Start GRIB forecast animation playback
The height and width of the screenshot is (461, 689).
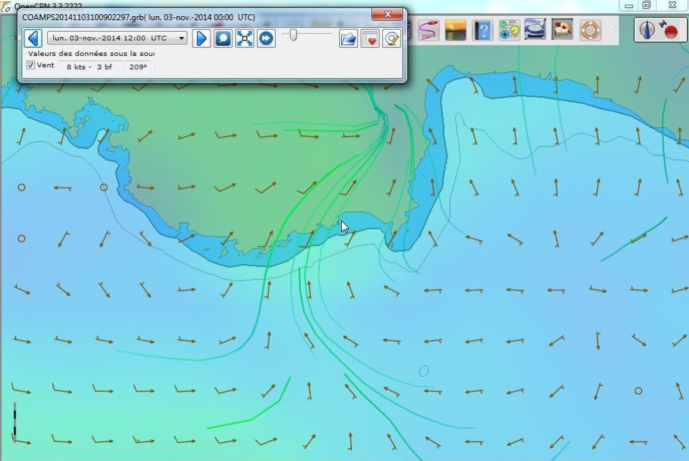click(x=266, y=38)
